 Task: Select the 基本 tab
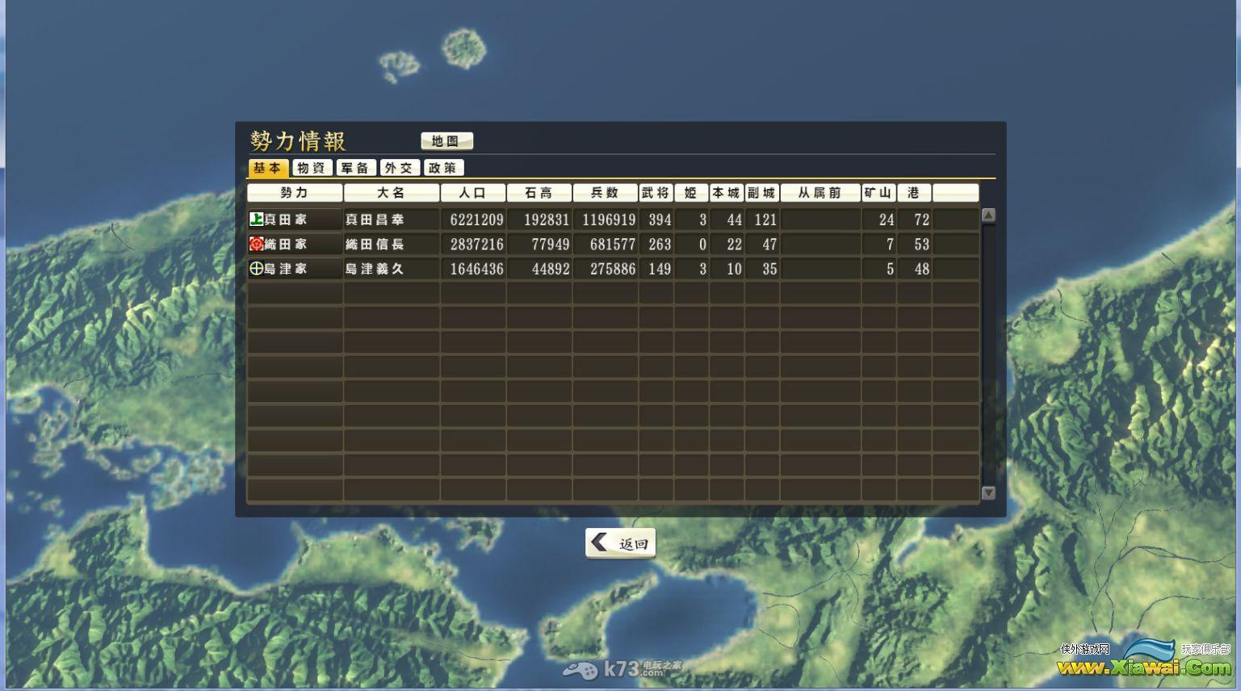[268, 168]
